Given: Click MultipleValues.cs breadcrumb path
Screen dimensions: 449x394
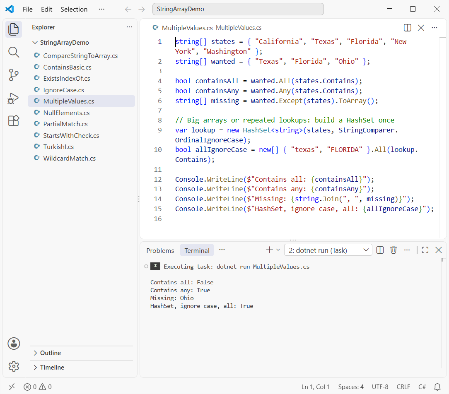Looking at the screenshot, I should [239, 28].
